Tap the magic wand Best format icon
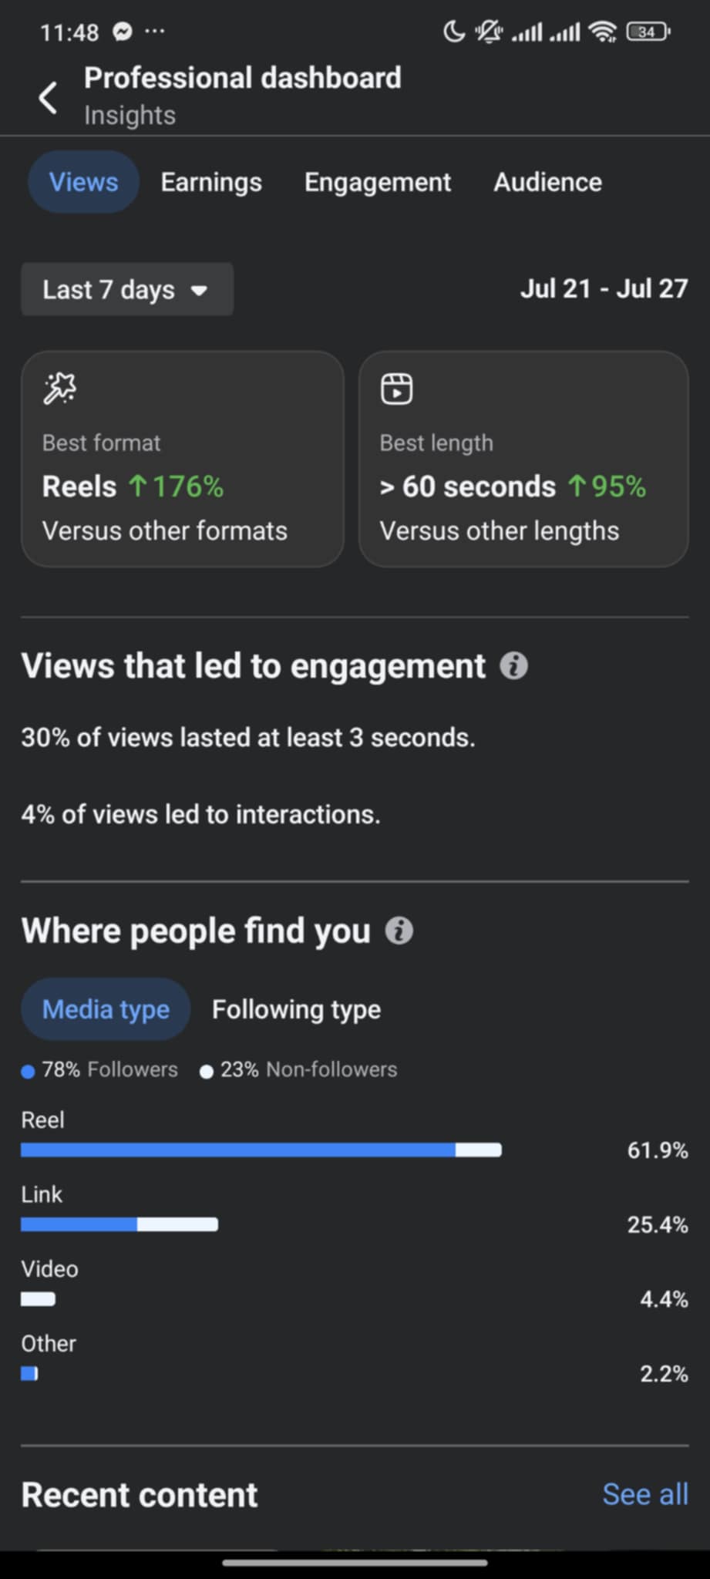 point(59,388)
